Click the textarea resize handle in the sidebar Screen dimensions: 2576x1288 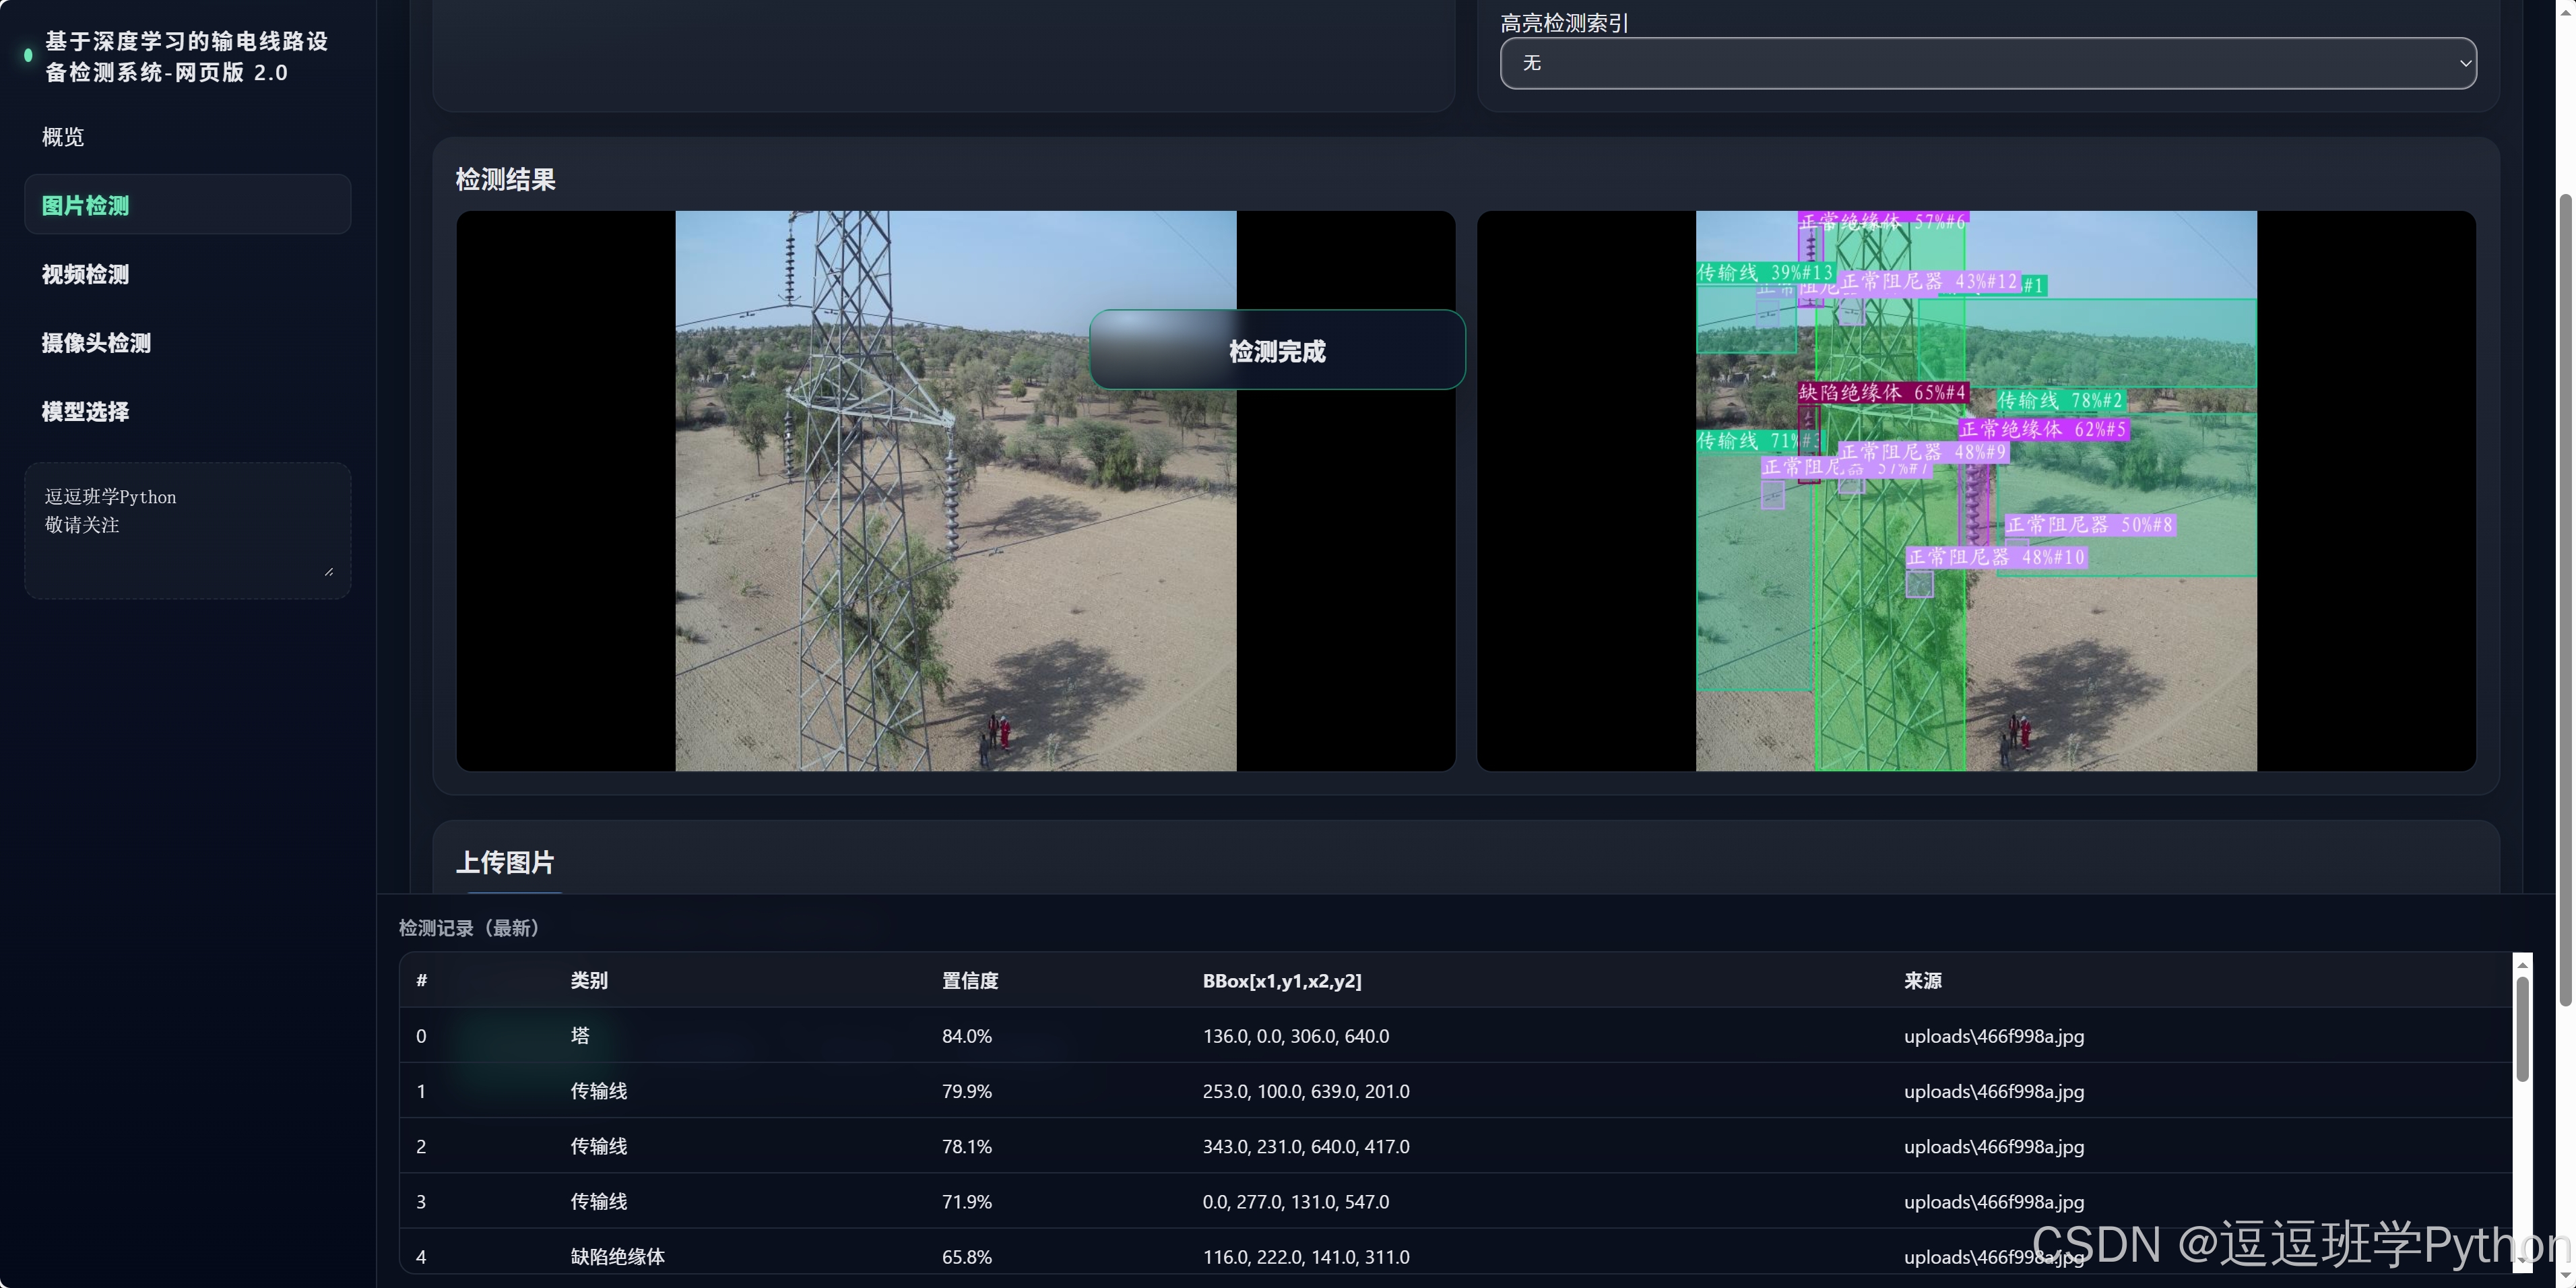coord(329,571)
